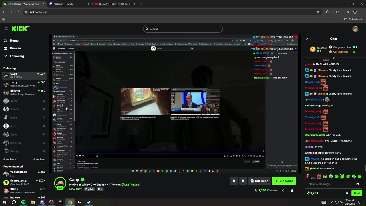Open Spotify from taskbar
This screenshot has width=366, height=206.
23,202
